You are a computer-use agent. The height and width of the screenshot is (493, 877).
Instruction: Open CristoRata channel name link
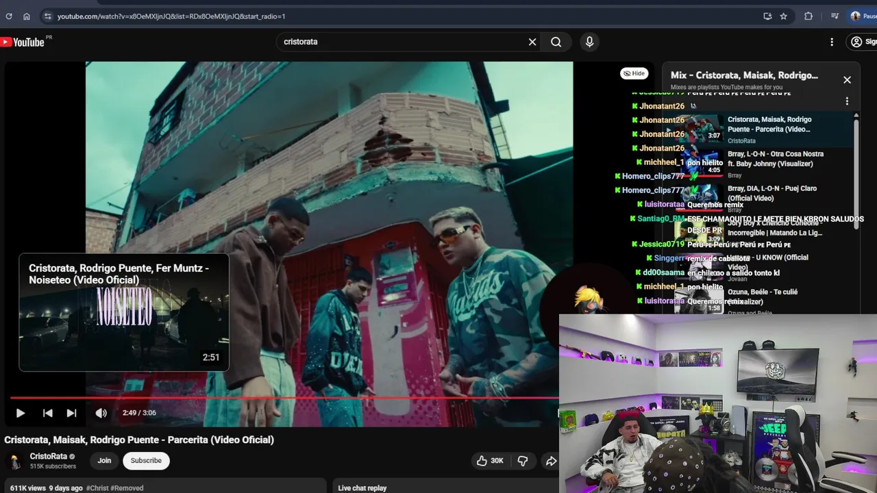coord(49,456)
